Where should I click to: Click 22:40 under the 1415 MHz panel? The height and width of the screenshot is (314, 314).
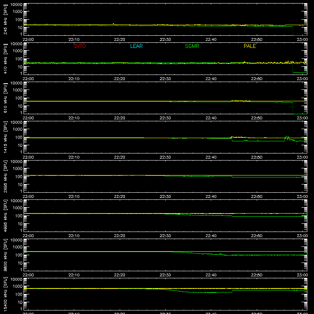coord(211,157)
